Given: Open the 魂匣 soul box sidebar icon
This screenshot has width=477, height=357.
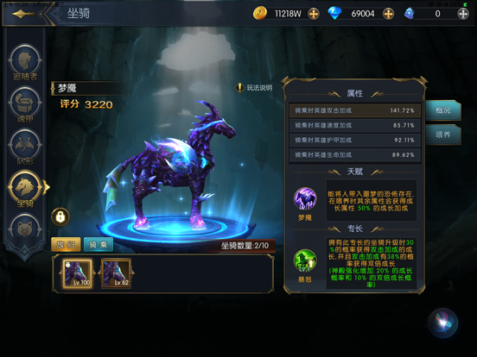Looking at the screenshot, I should (25, 104).
